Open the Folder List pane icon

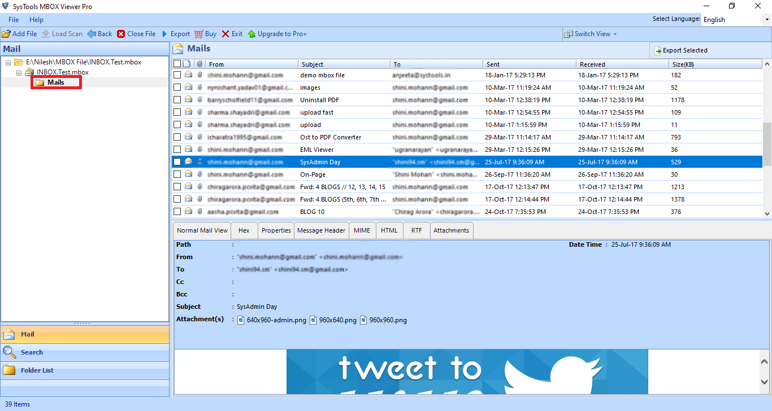9,370
